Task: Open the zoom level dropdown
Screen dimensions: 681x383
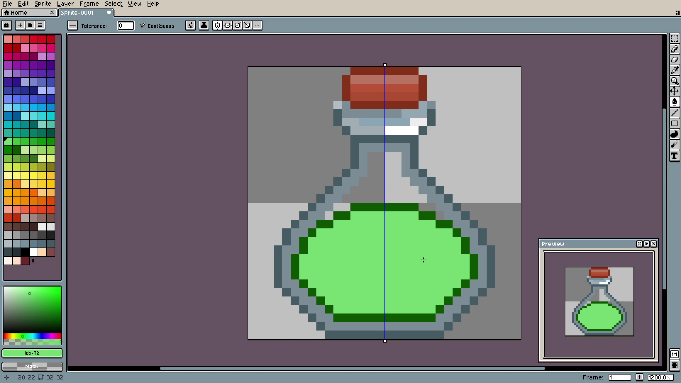Action: click(660, 377)
